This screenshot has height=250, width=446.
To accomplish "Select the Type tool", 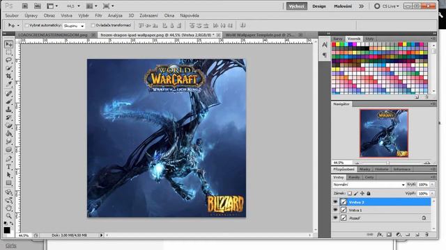I will 9,167.
